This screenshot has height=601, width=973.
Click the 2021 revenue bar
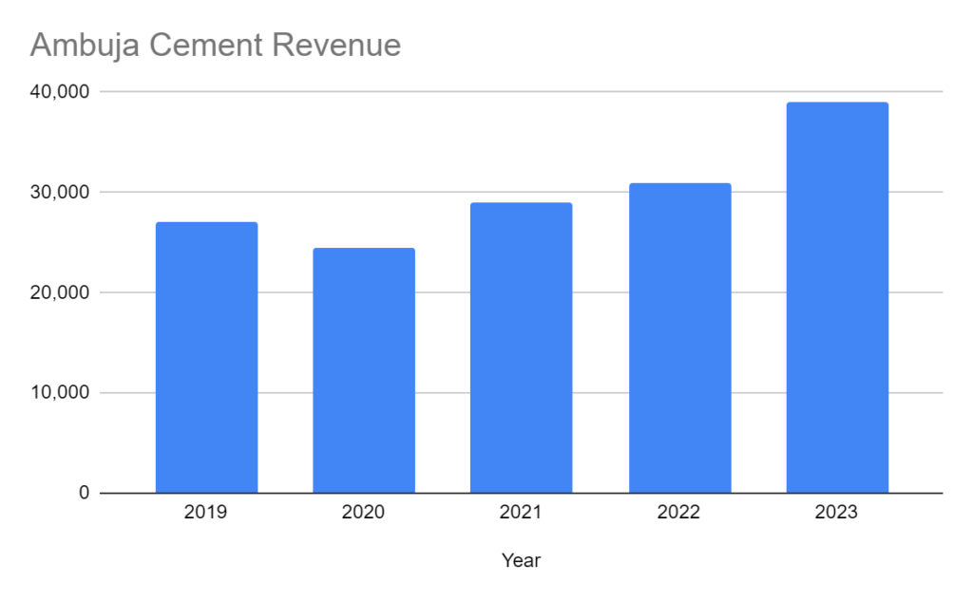click(521, 347)
